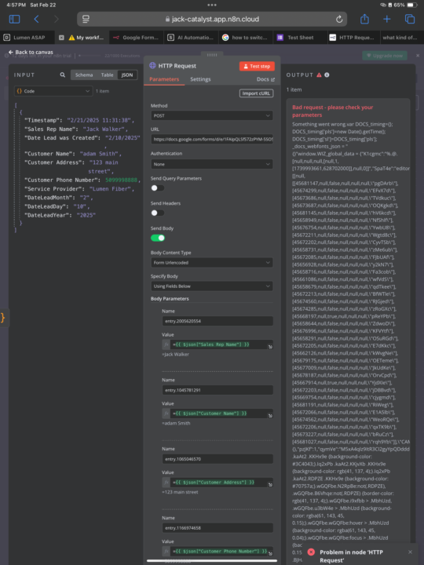Tap the battery indicator in status bar
Screen dimensions: 424x565
[x=411, y=5]
